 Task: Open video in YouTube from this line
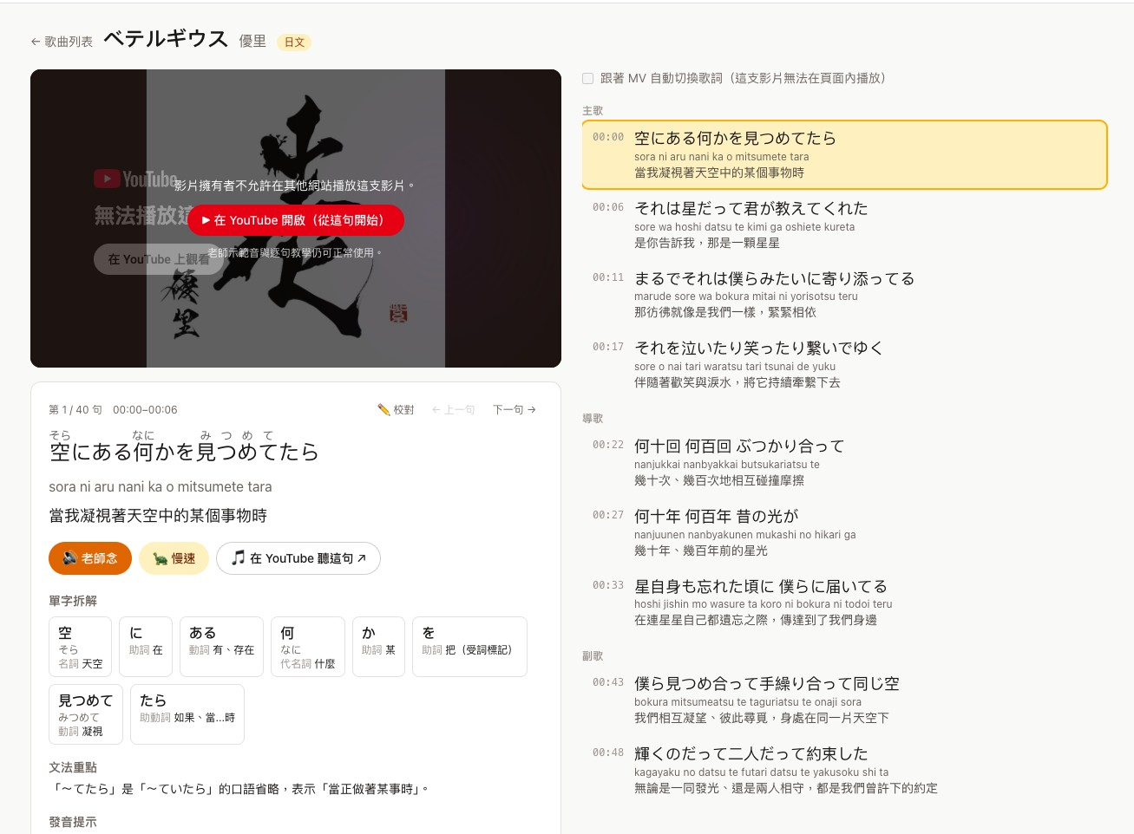coord(296,220)
